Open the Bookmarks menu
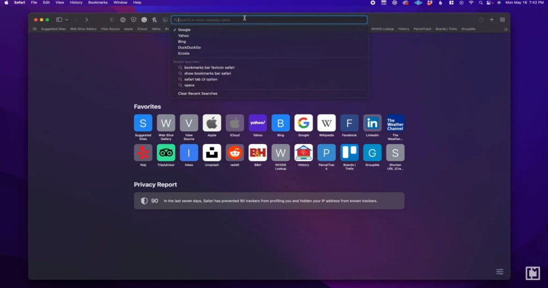This screenshot has width=548, height=288. tap(98, 3)
